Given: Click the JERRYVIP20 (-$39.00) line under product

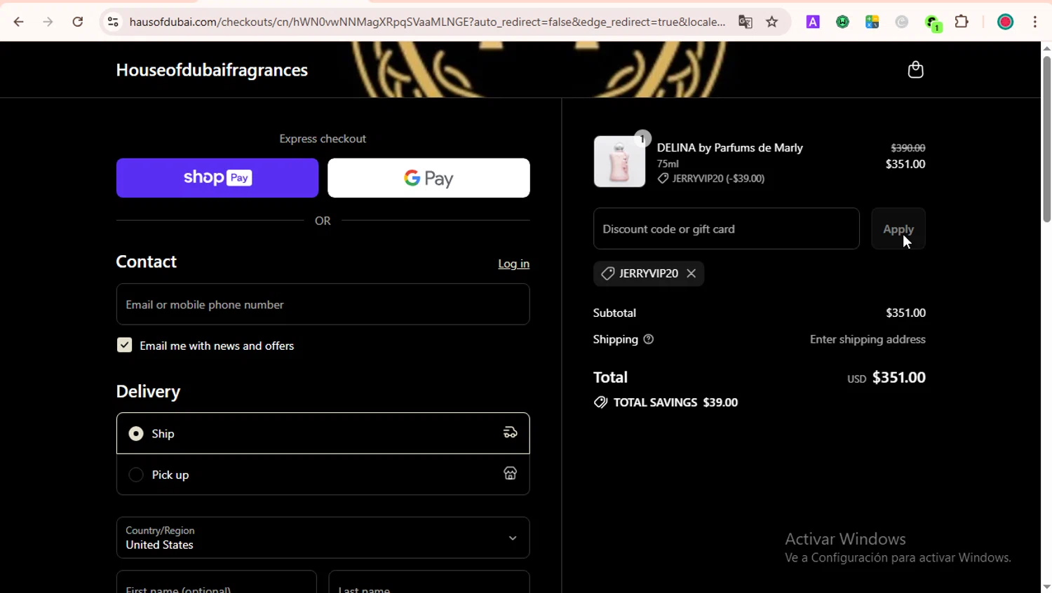Looking at the screenshot, I should click(x=711, y=179).
